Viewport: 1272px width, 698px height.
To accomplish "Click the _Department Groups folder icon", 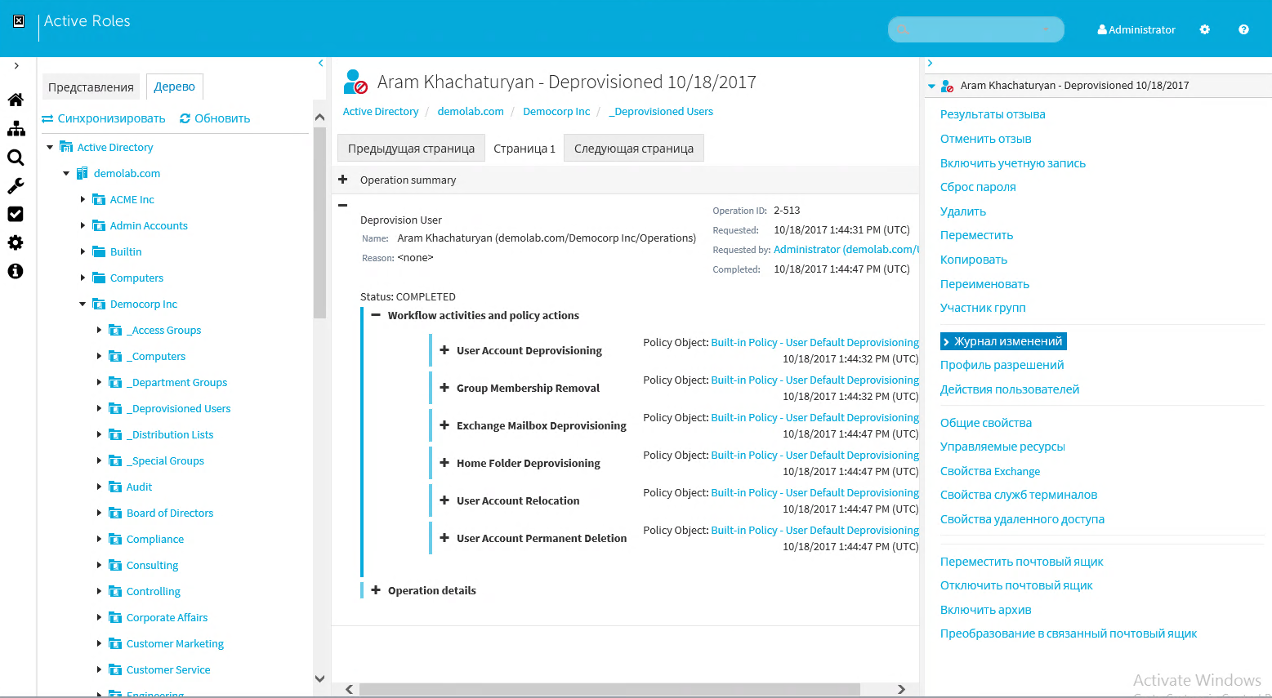I will pyautogui.click(x=115, y=382).
